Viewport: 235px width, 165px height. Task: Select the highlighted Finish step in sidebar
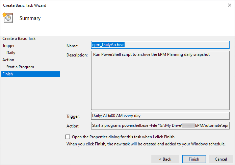[7, 74]
